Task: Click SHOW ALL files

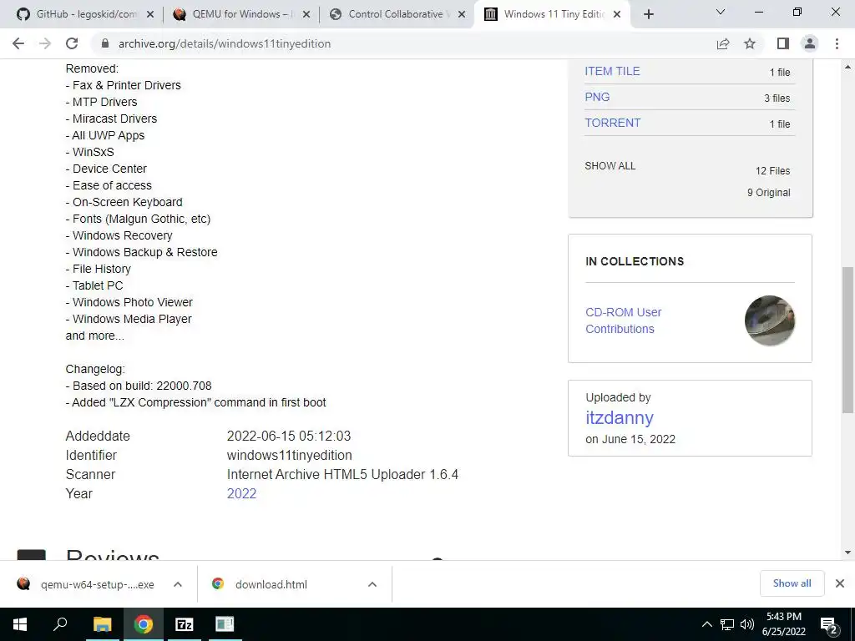Action: [610, 166]
